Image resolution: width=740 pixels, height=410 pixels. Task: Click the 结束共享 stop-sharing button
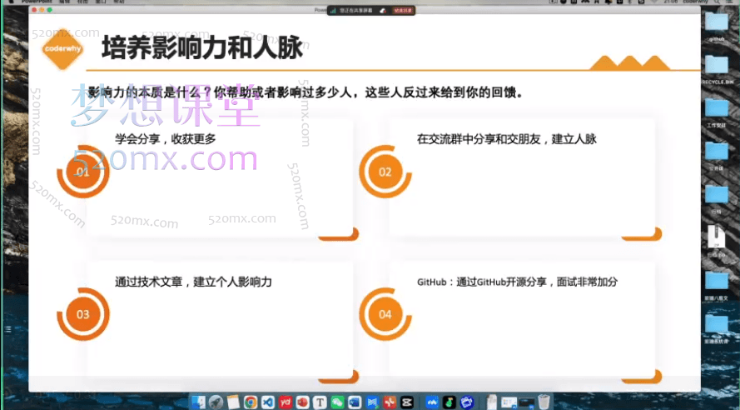click(403, 10)
